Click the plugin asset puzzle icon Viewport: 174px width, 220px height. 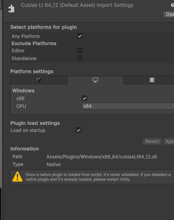click(11, 9)
